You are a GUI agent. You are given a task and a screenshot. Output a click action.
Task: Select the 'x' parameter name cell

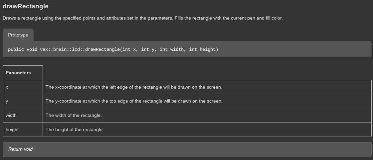23,87
